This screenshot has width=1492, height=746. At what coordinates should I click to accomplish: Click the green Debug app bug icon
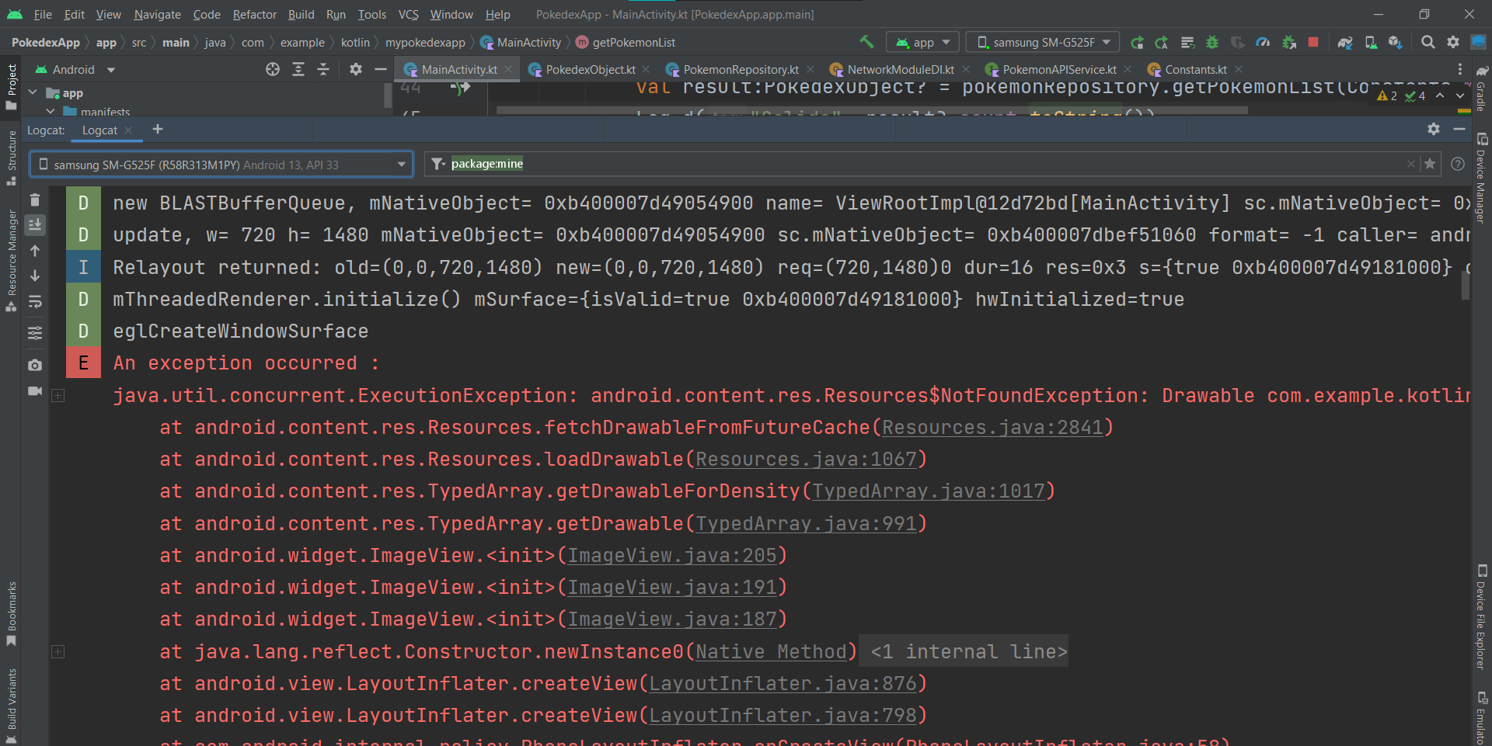click(x=1212, y=43)
